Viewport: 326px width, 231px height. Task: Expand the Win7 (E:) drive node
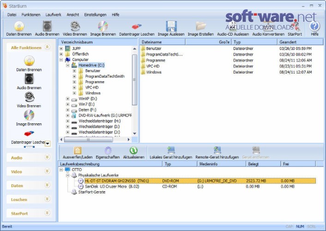(67, 104)
